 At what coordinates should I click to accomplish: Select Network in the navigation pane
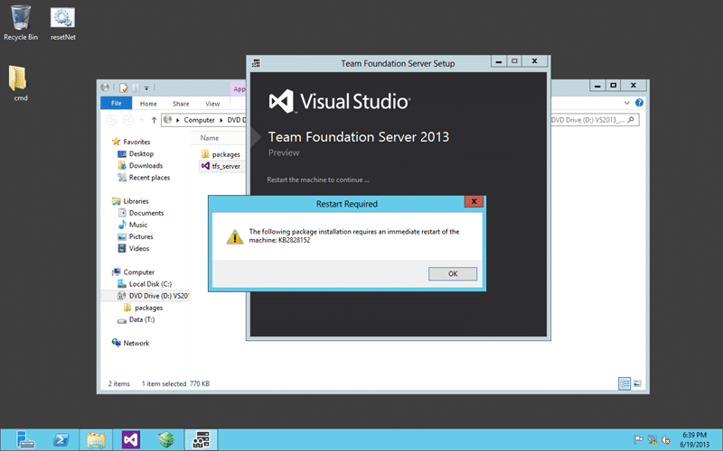click(x=130, y=344)
